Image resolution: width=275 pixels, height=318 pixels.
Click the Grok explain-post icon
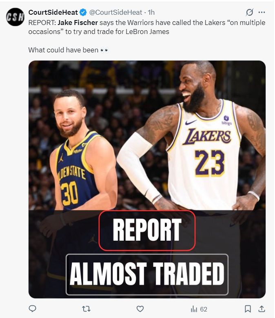[x=250, y=12]
